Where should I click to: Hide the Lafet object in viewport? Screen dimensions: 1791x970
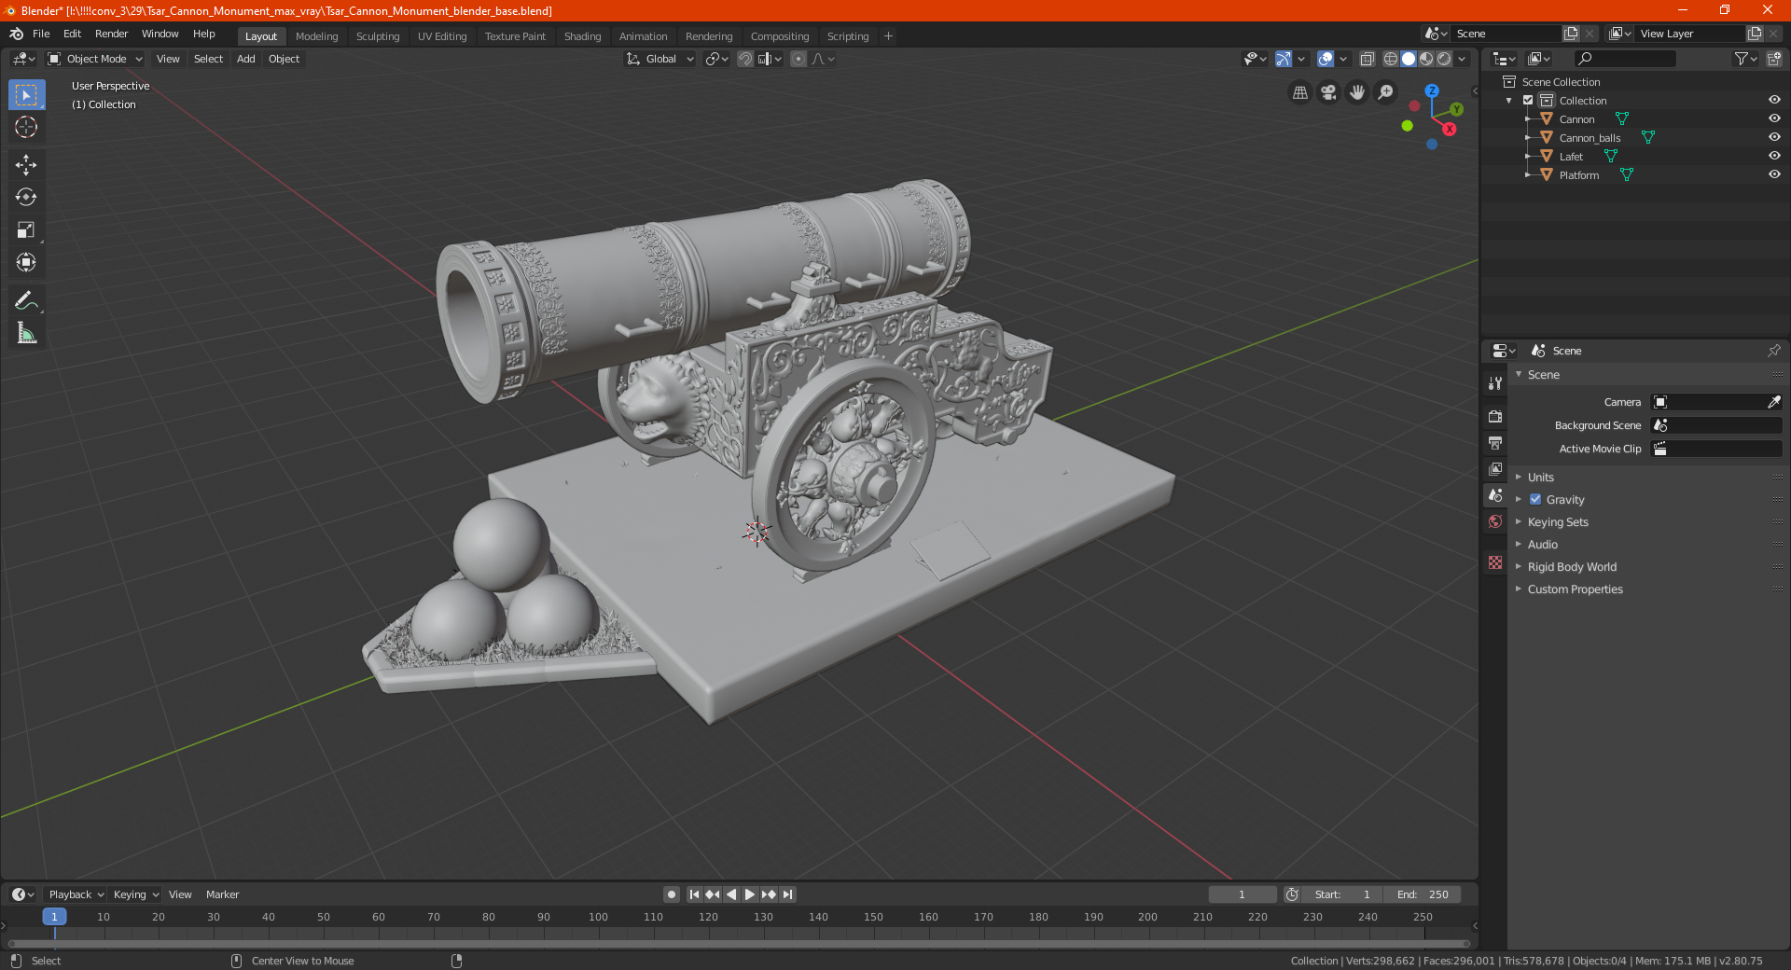tap(1774, 156)
